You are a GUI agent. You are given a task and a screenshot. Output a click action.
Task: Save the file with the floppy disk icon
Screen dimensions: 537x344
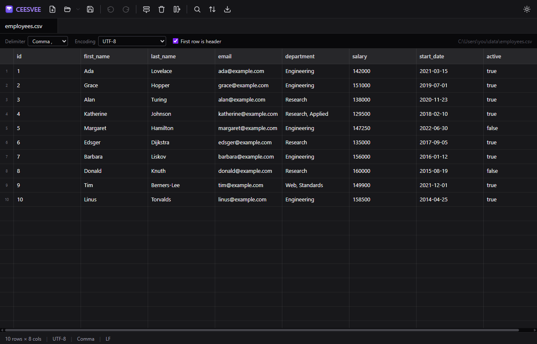pos(90,9)
